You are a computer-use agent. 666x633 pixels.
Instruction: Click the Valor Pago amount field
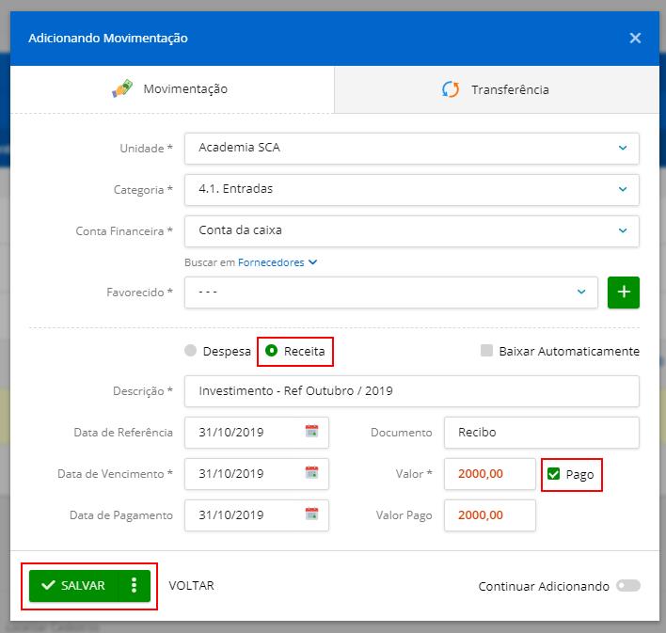[x=490, y=515]
